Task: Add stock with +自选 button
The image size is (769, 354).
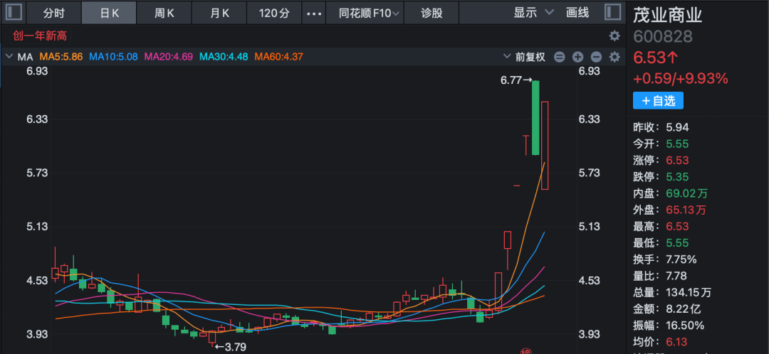Action: pyautogui.click(x=658, y=101)
